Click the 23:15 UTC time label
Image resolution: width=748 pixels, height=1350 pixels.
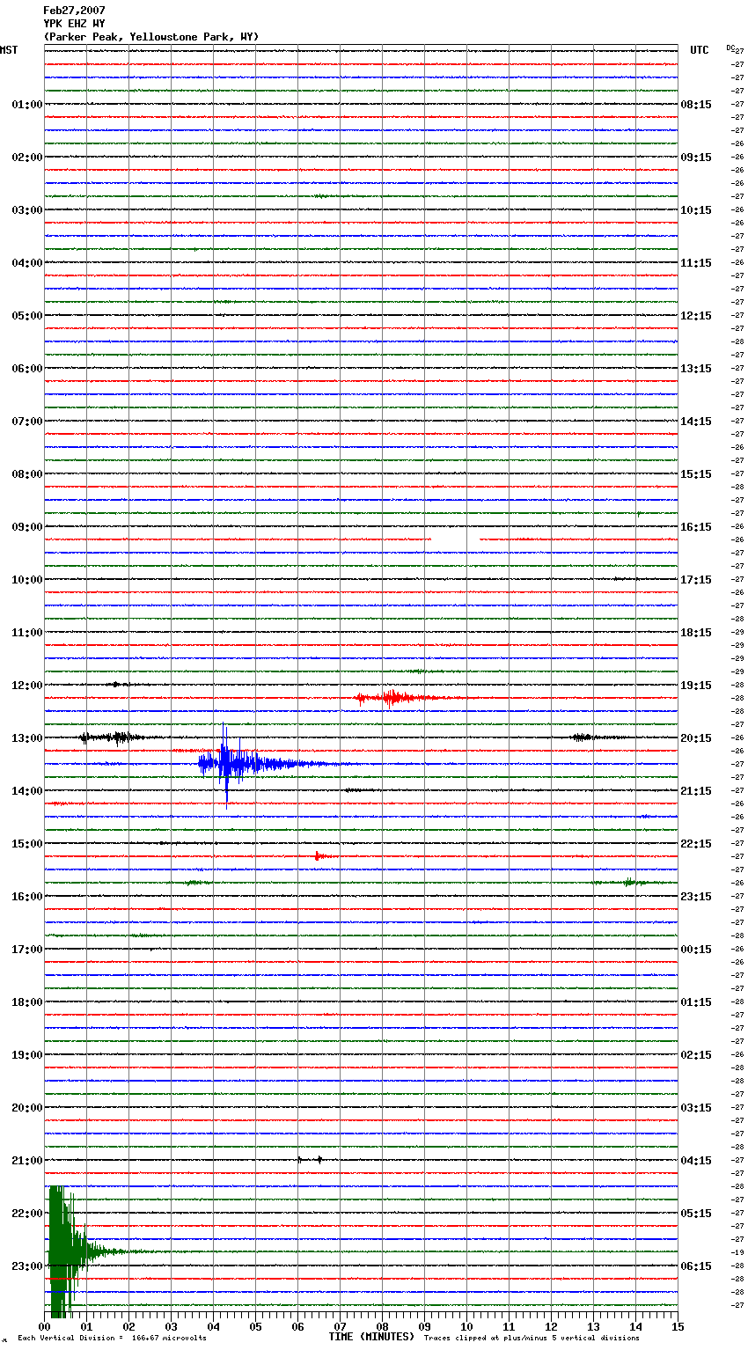(x=696, y=897)
